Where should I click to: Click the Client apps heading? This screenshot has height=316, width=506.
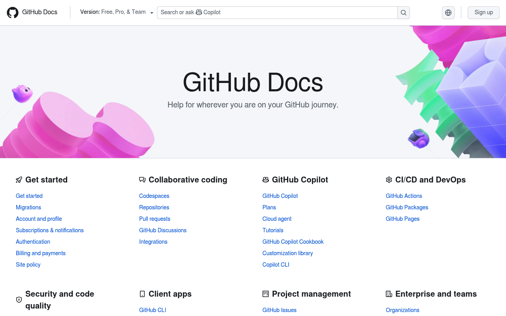coord(170,294)
